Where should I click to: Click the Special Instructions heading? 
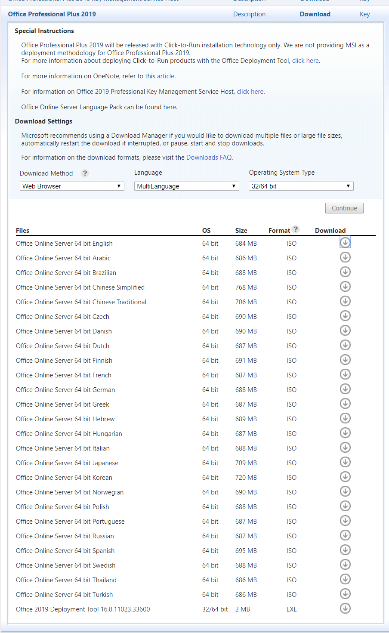click(x=44, y=31)
